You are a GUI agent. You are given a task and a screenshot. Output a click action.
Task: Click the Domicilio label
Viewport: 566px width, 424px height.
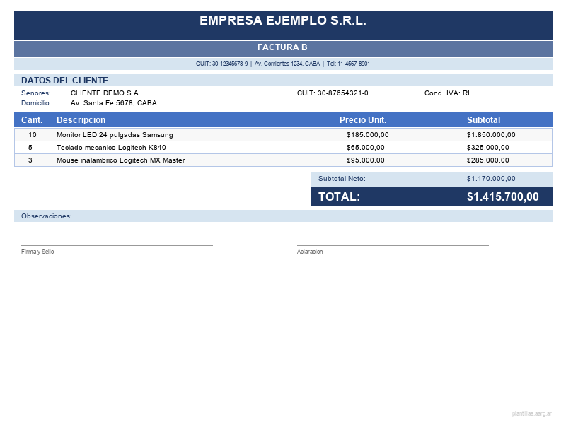pos(37,103)
